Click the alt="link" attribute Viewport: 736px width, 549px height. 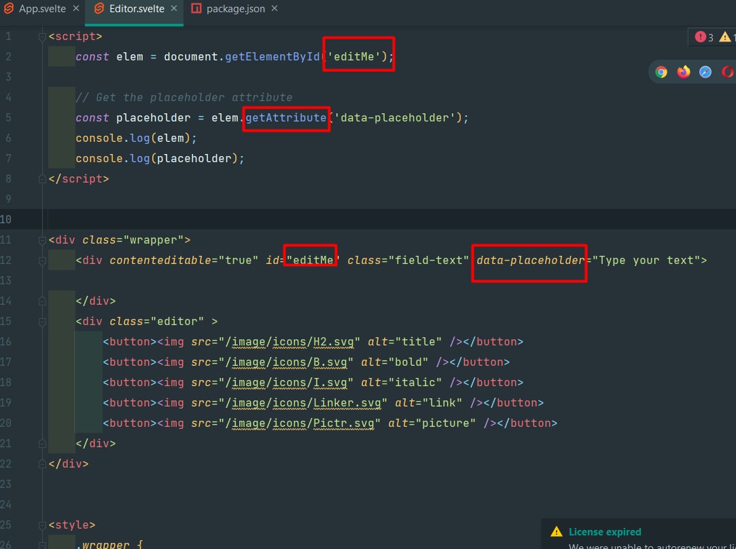(x=429, y=402)
